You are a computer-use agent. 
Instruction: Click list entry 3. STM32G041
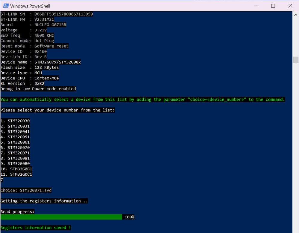point(15,131)
